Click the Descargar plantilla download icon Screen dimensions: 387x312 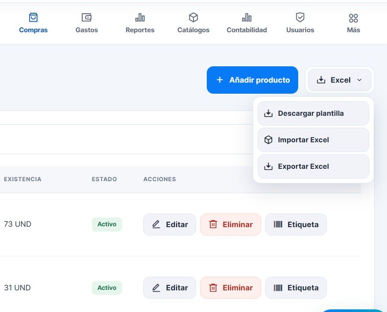[268, 113]
